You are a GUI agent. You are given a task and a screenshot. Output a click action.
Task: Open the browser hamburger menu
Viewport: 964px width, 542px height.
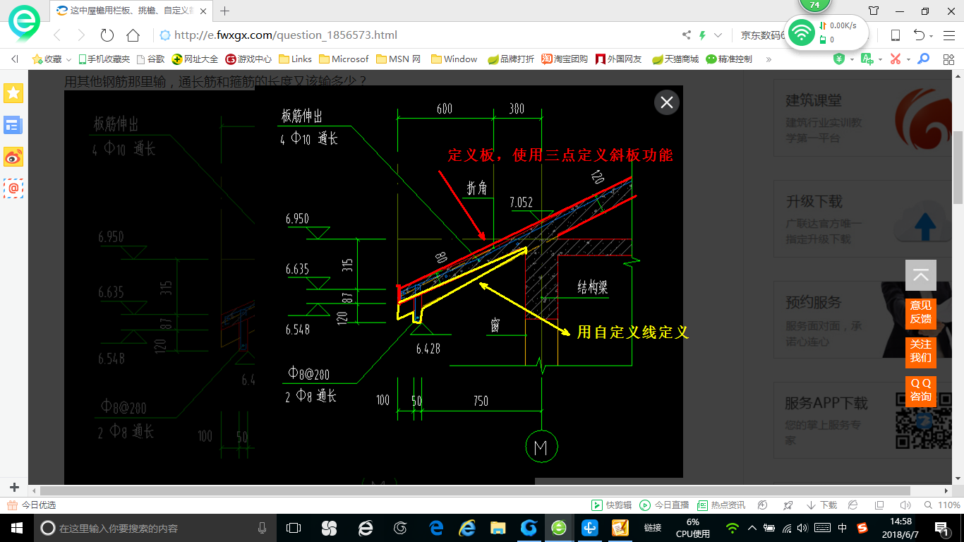pos(948,35)
